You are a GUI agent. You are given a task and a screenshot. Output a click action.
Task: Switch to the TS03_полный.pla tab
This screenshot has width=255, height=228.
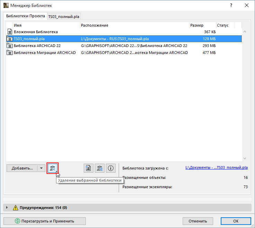click(x=64, y=17)
